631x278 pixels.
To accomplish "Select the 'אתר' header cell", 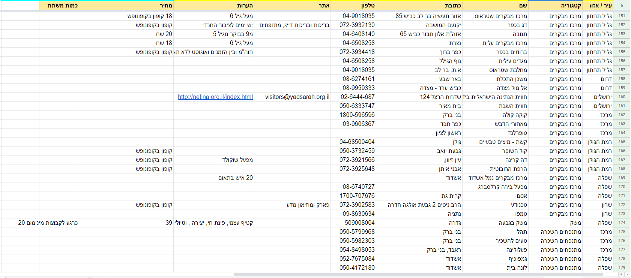I will [292, 6].
